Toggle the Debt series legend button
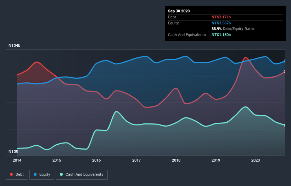The width and height of the screenshot is (291, 186). tap(17, 175)
